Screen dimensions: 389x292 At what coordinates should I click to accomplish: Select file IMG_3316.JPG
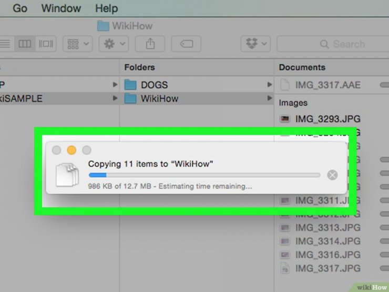click(327, 255)
